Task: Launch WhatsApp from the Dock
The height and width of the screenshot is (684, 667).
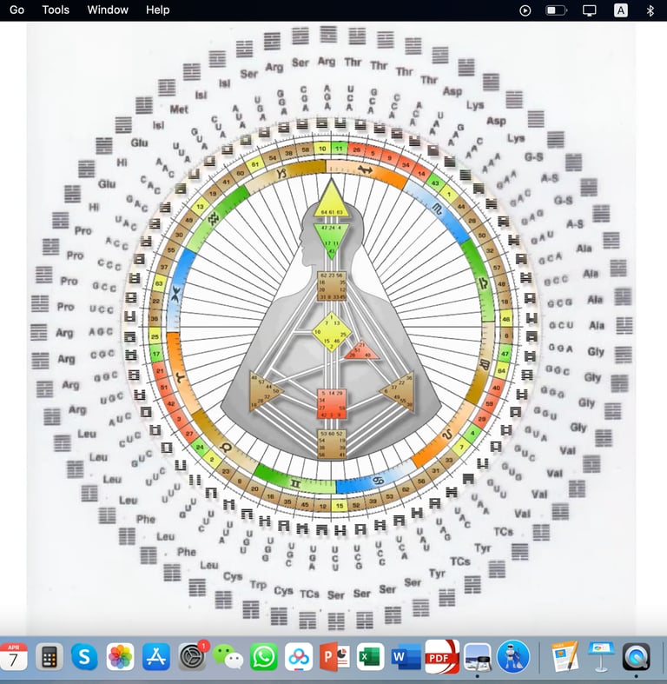Action: 264,656
